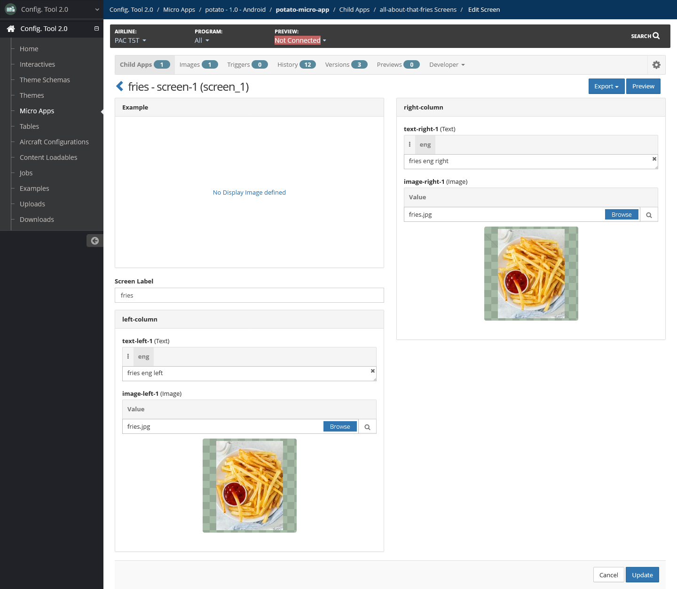
Task: Click Browse for image-left-1
Action: (340, 426)
